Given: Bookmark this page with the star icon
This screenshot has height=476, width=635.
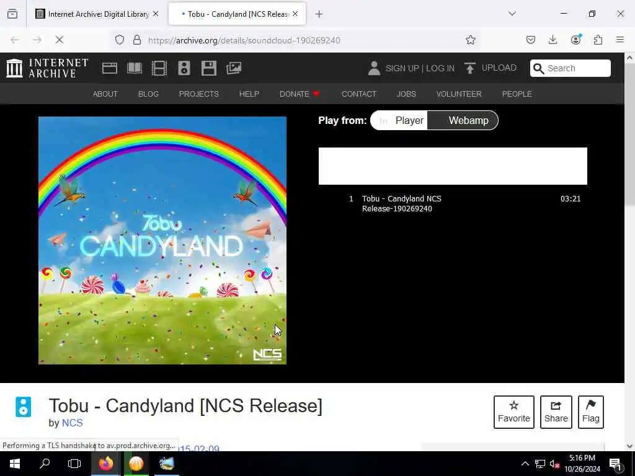Looking at the screenshot, I should click(470, 40).
